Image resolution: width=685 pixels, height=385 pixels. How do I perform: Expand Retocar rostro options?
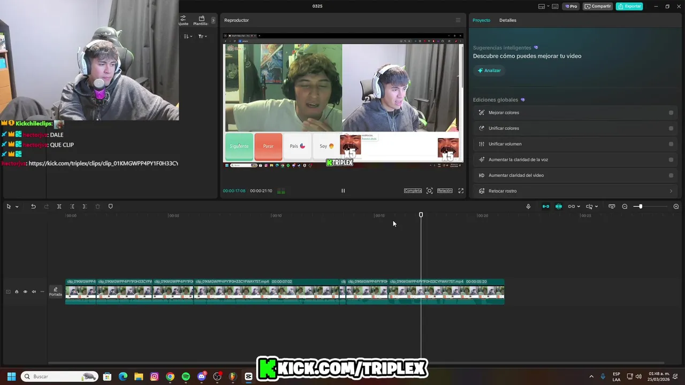point(671,191)
